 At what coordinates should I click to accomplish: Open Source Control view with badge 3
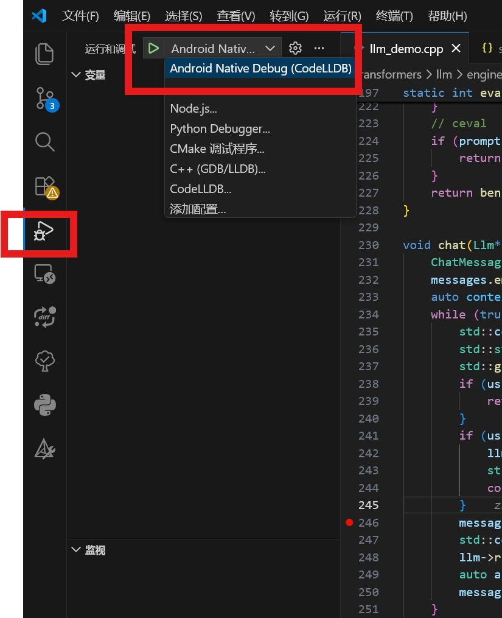tap(45, 99)
